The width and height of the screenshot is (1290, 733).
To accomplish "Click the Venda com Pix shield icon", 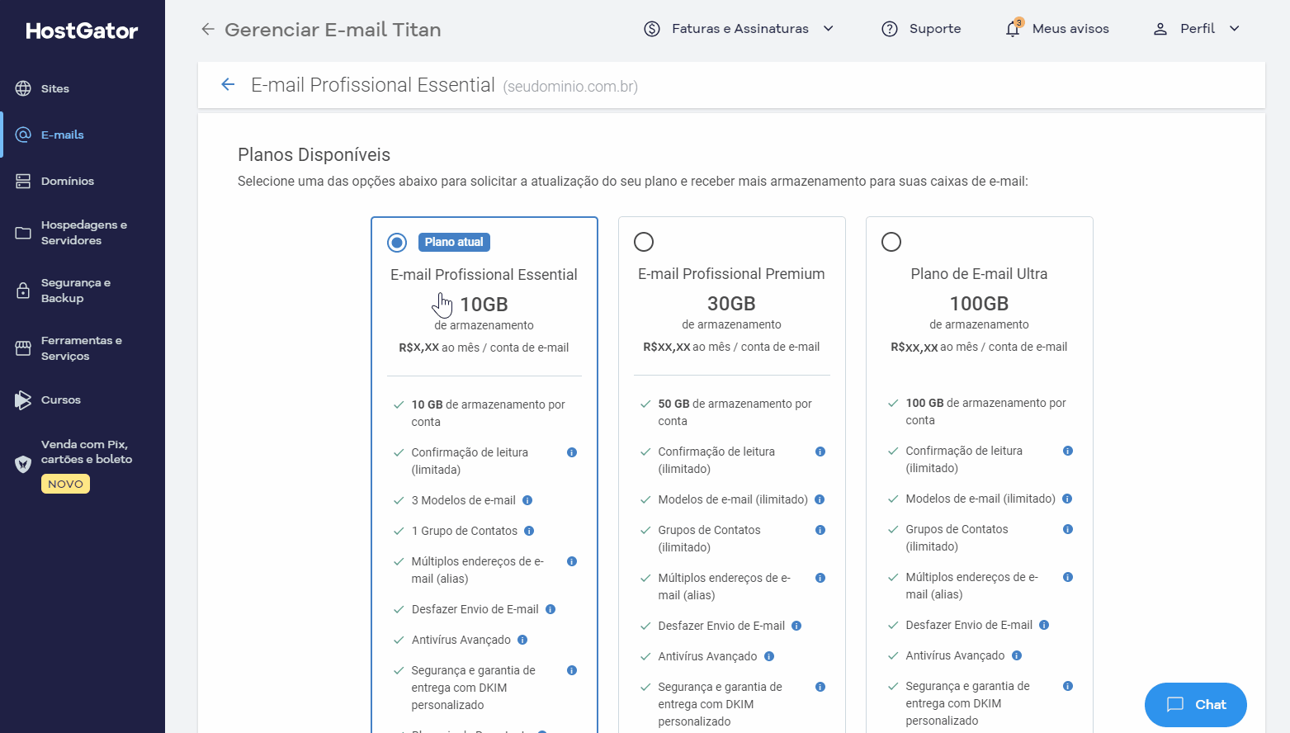I will (23, 464).
